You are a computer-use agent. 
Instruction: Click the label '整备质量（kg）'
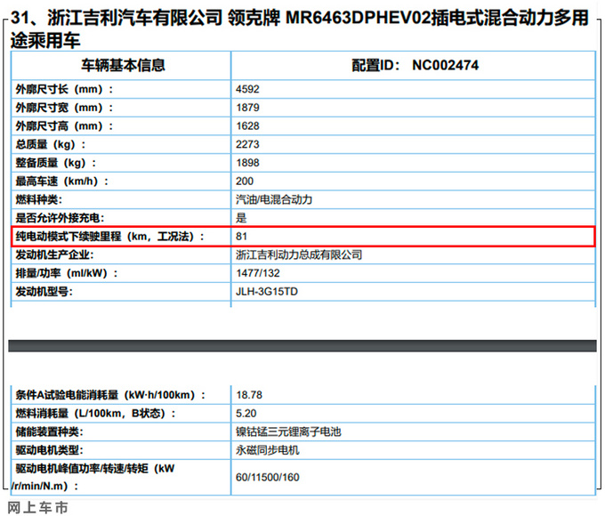point(56,163)
